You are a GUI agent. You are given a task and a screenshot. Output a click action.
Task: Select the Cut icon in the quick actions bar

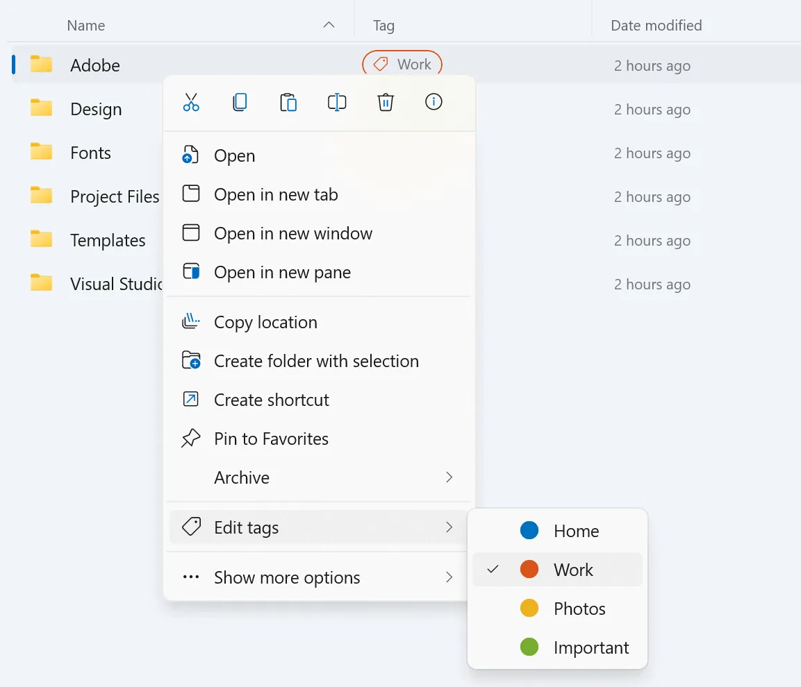(190, 101)
